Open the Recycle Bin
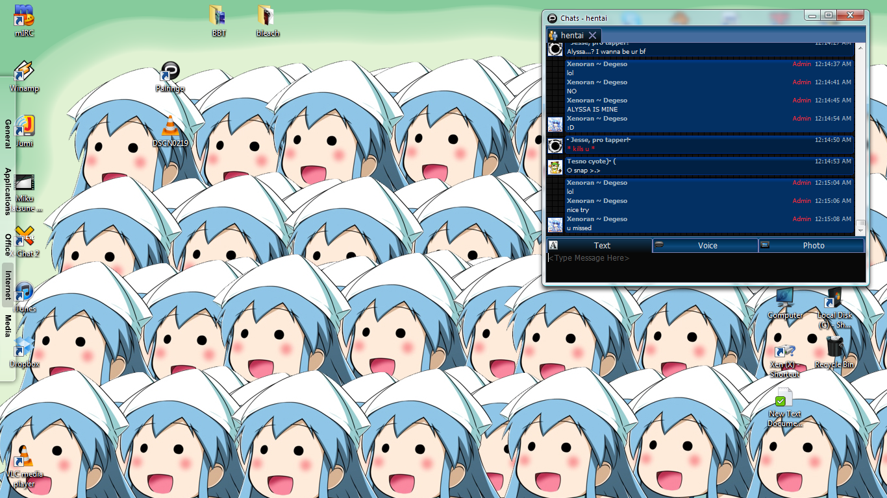The height and width of the screenshot is (498, 887). pyautogui.click(x=834, y=348)
